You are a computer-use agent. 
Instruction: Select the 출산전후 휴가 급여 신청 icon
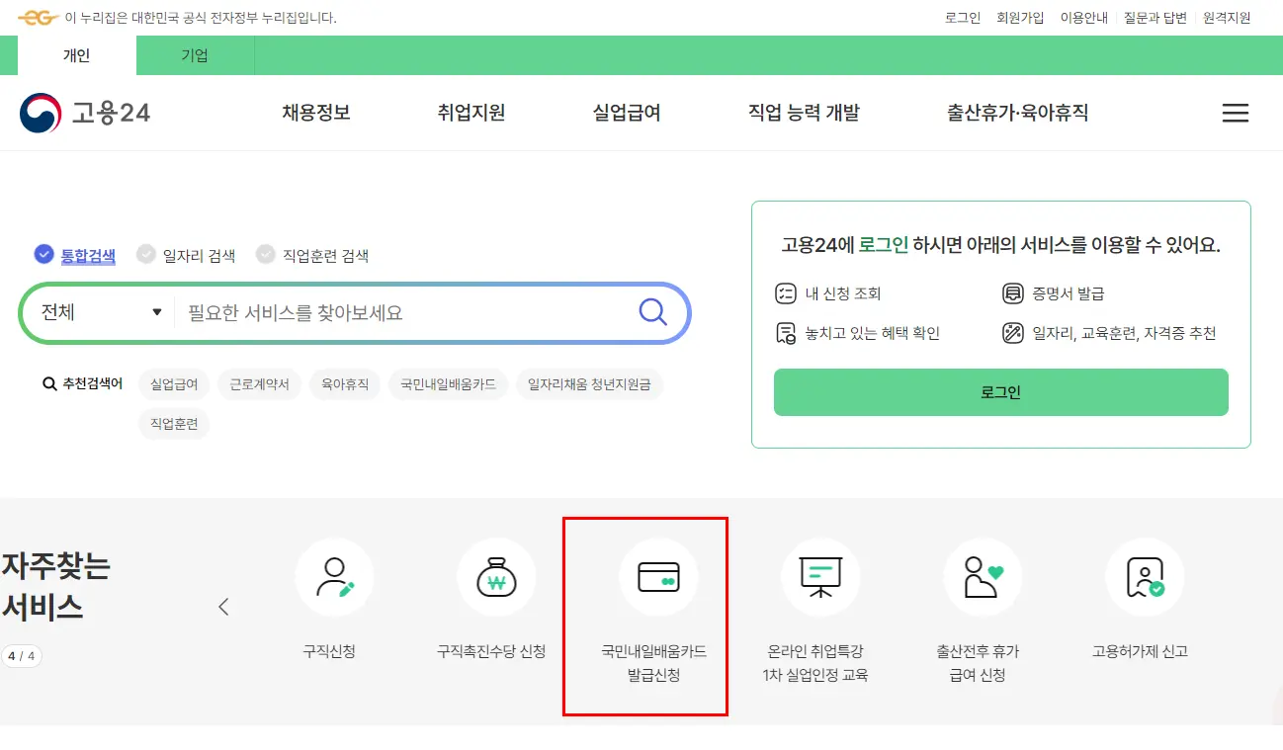[x=982, y=578]
